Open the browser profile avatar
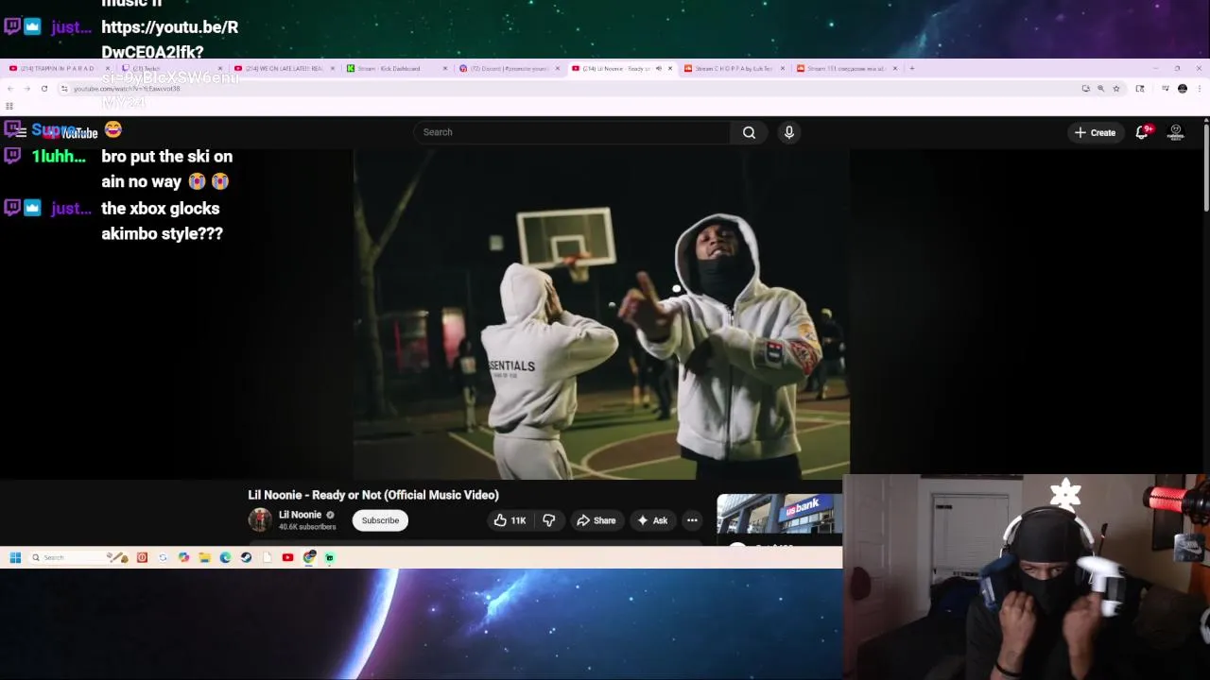 pyautogui.click(x=1183, y=88)
